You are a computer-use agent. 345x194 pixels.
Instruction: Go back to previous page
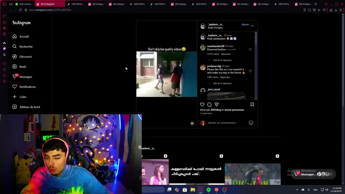(11, 10)
